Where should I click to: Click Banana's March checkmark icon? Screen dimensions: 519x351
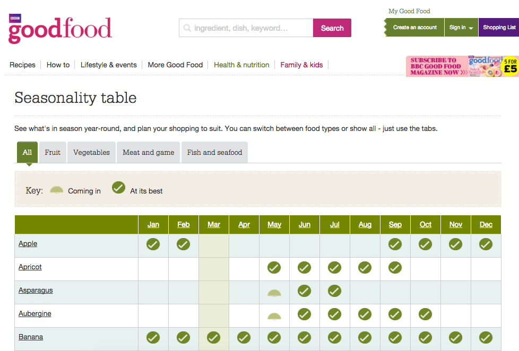click(x=213, y=338)
